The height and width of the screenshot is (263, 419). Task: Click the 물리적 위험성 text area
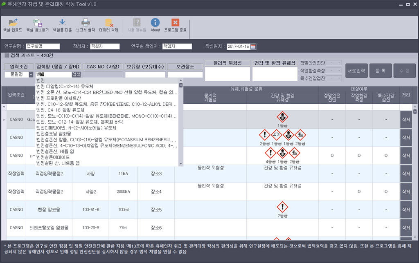pos(228,74)
